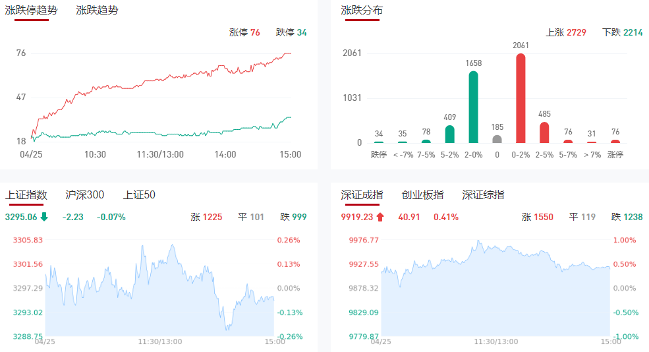The width and height of the screenshot is (649, 352).
Task: Click the 上涨 2729 legend label
Action: 566,32
